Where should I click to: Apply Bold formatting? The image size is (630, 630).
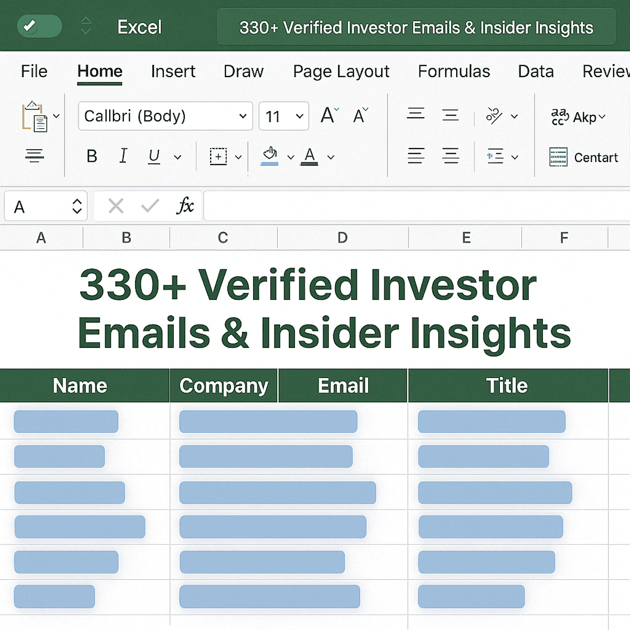click(x=92, y=156)
